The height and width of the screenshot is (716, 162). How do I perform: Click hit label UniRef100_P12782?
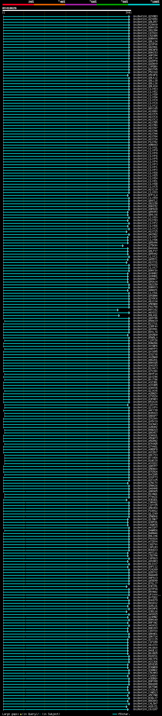pos(145,142)
